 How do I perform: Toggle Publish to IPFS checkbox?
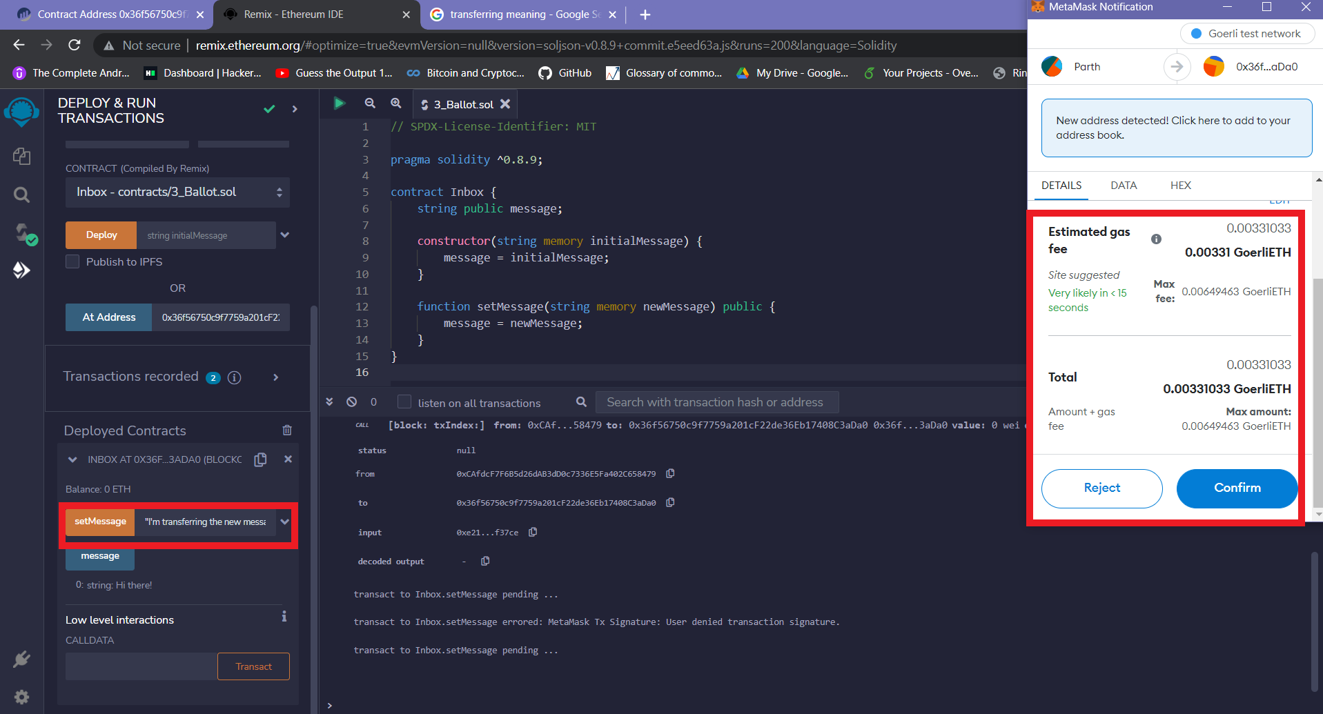[72, 261]
